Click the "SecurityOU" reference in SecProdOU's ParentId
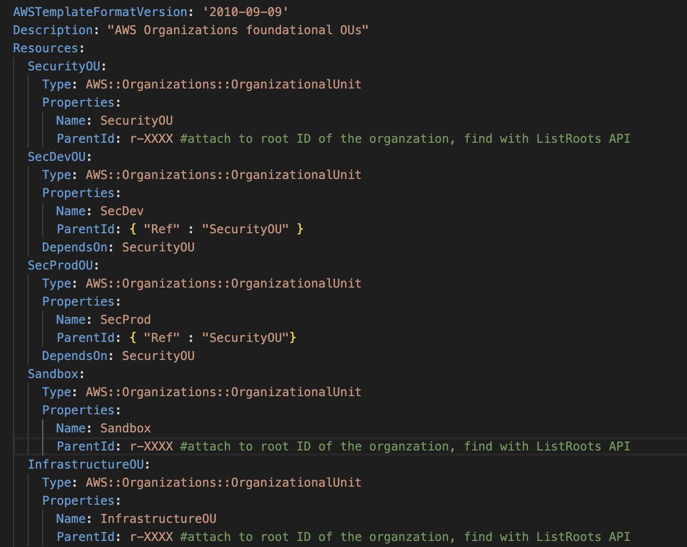The width and height of the screenshot is (687, 547). click(x=245, y=338)
